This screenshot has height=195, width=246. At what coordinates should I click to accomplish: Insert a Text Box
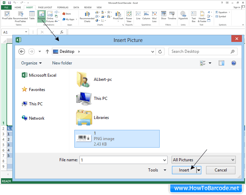(193, 17)
